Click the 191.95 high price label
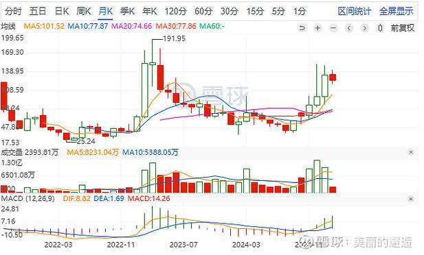The image size is (424, 255). tap(175, 39)
